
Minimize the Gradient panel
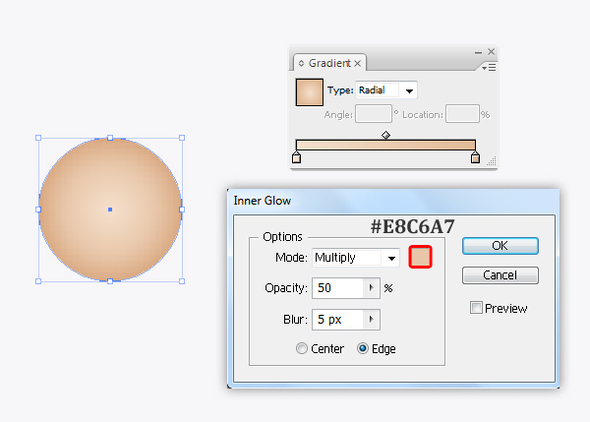tap(478, 52)
